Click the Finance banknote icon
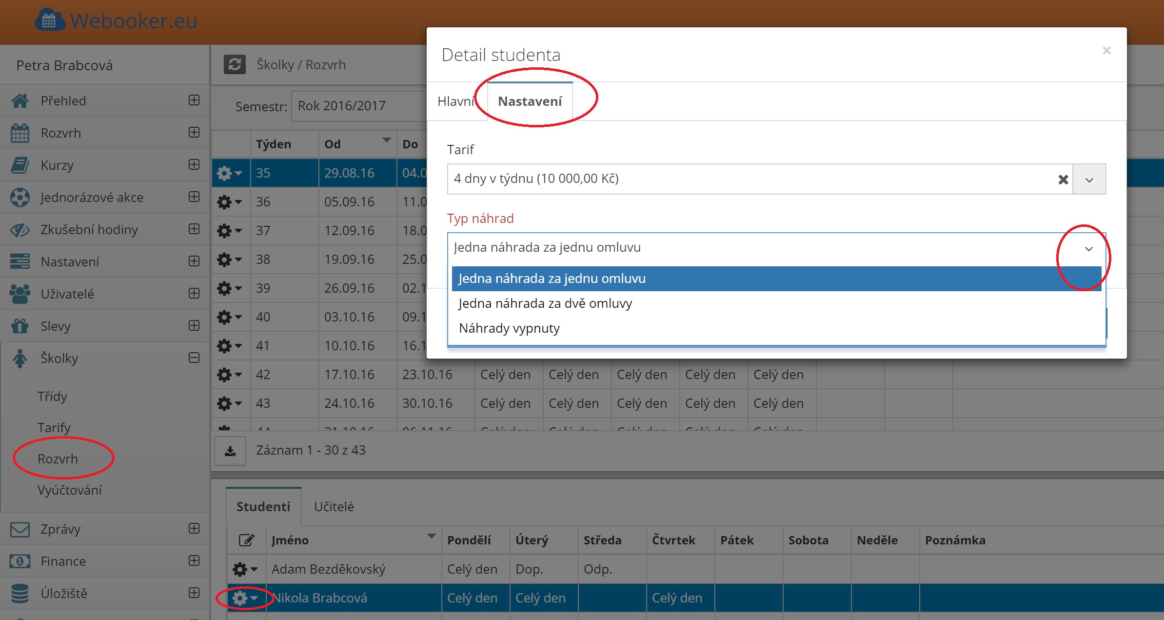Screen dimensions: 1164x620 [20, 561]
